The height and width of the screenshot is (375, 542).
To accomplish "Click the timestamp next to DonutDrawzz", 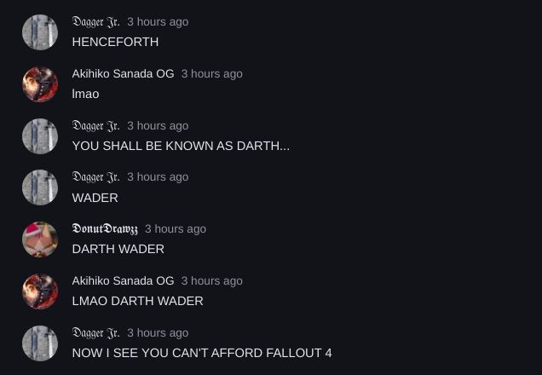I will pos(176,228).
